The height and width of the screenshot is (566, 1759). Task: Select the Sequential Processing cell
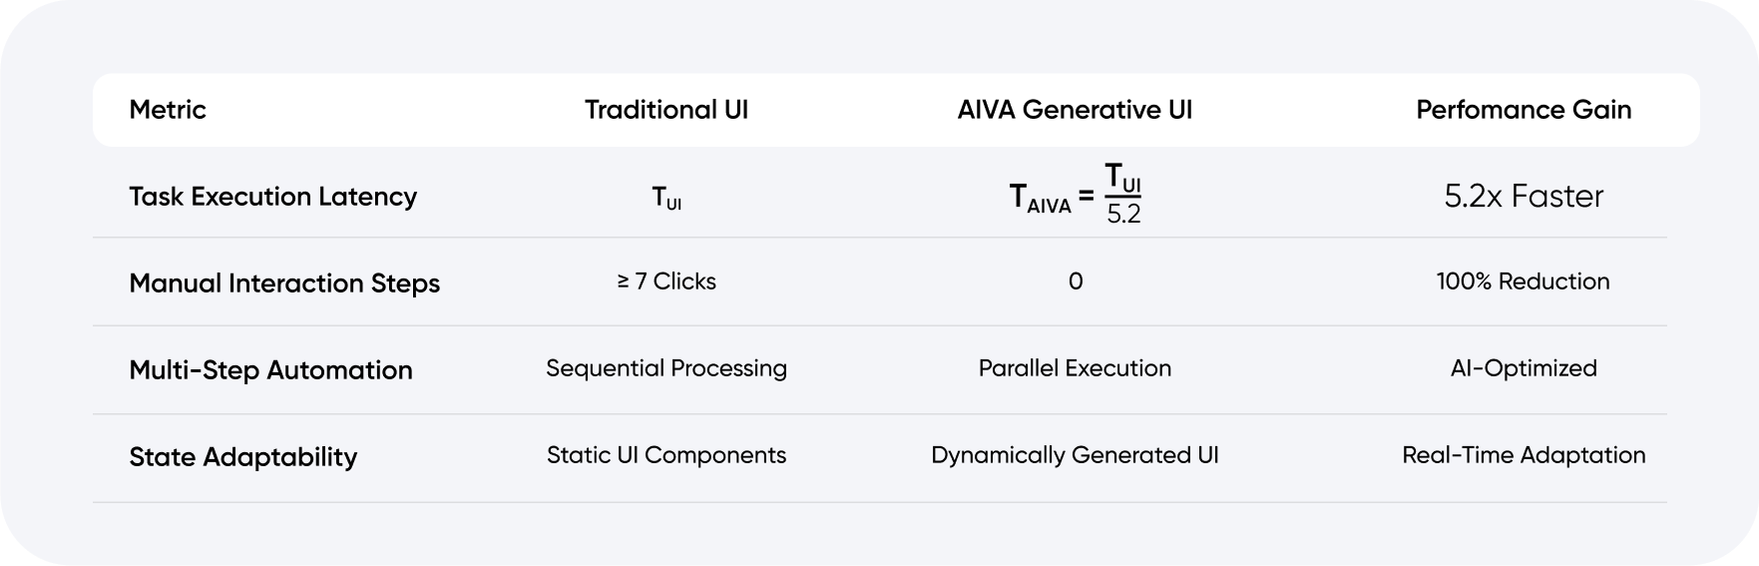pos(666,368)
